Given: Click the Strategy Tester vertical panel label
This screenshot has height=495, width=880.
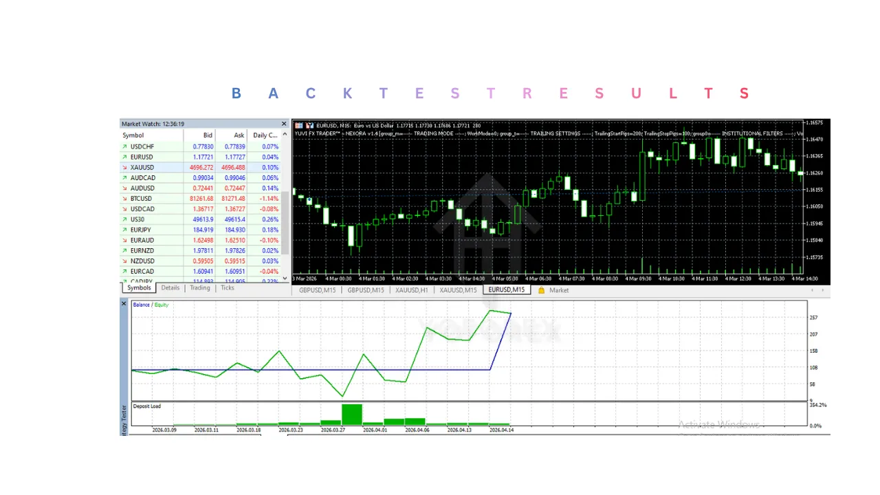Looking at the screenshot, I should [124, 421].
